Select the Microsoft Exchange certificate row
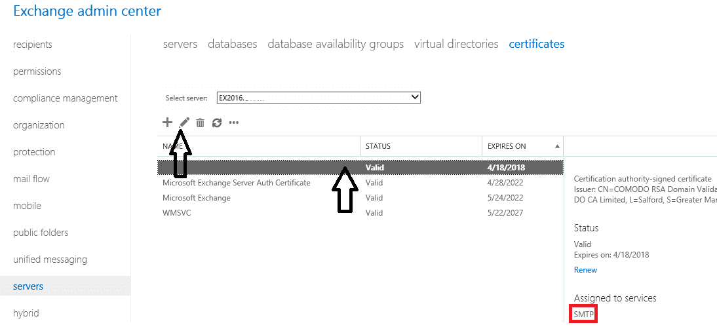Screen dimensions: 717x327 coord(360,197)
